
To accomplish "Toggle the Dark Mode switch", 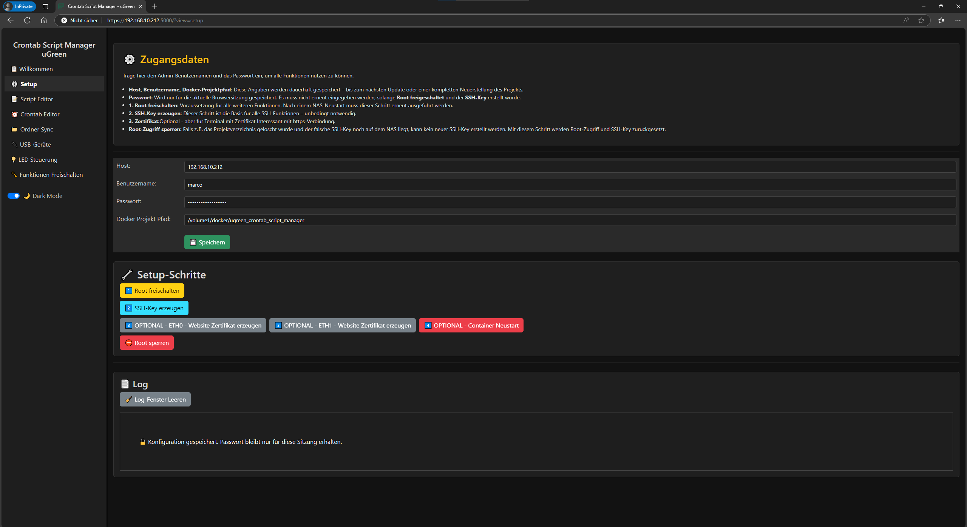I will 14,196.
